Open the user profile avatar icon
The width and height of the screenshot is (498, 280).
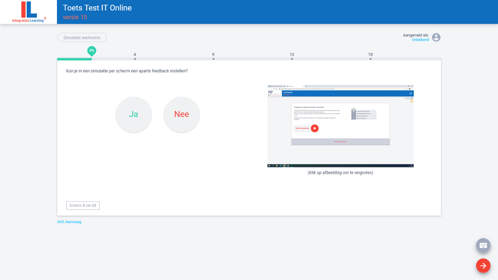(436, 37)
